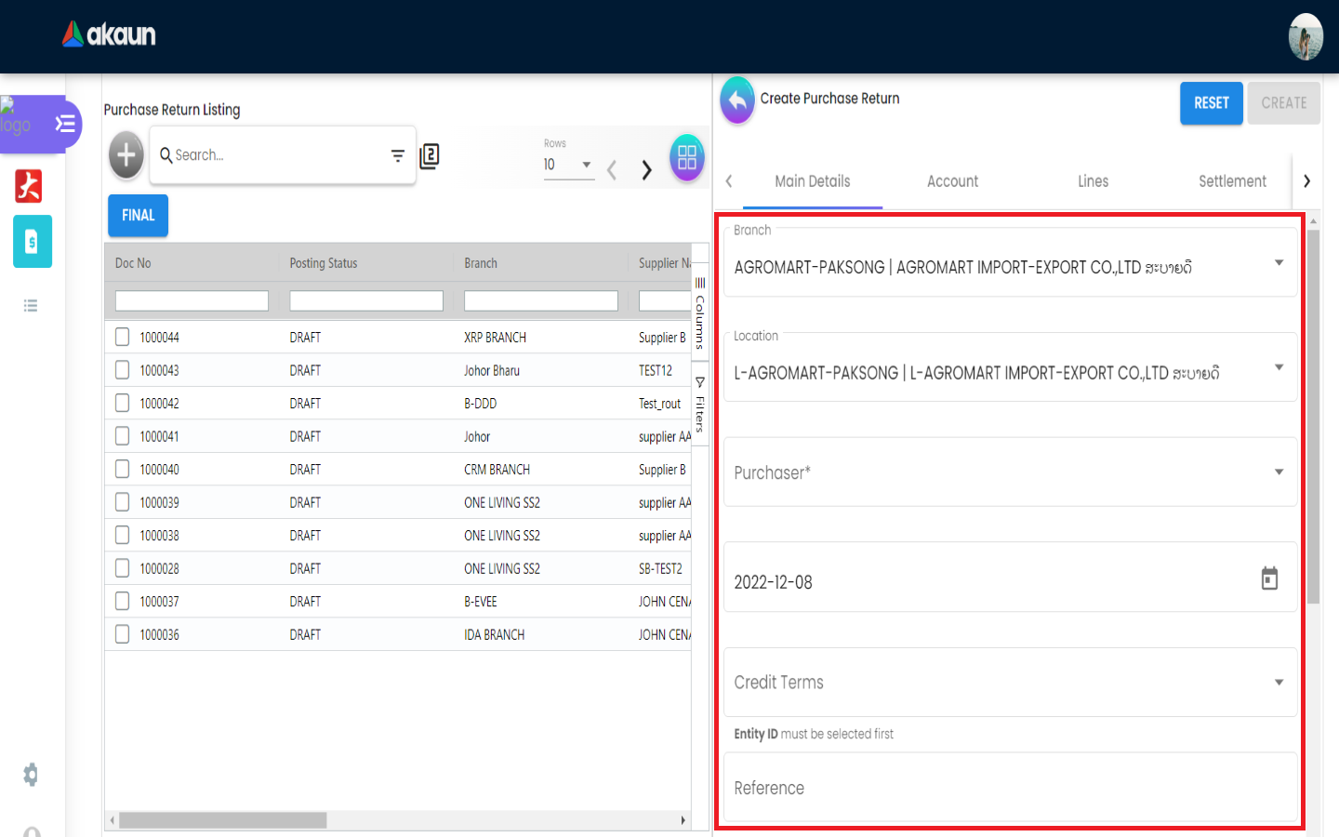Viewport: 1339px width, 837px height.
Task: Switch to the Account tab
Action: click(x=952, y=181)
